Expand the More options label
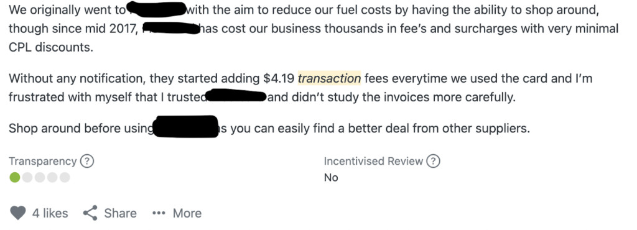The image size is (637, 230). click(187, 213)
